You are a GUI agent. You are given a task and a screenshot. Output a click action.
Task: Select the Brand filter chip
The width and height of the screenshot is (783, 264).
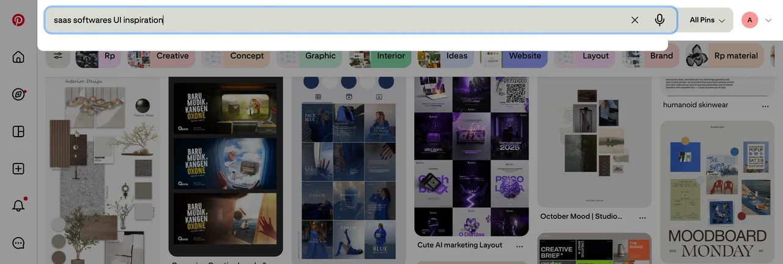tap(651, 55)
